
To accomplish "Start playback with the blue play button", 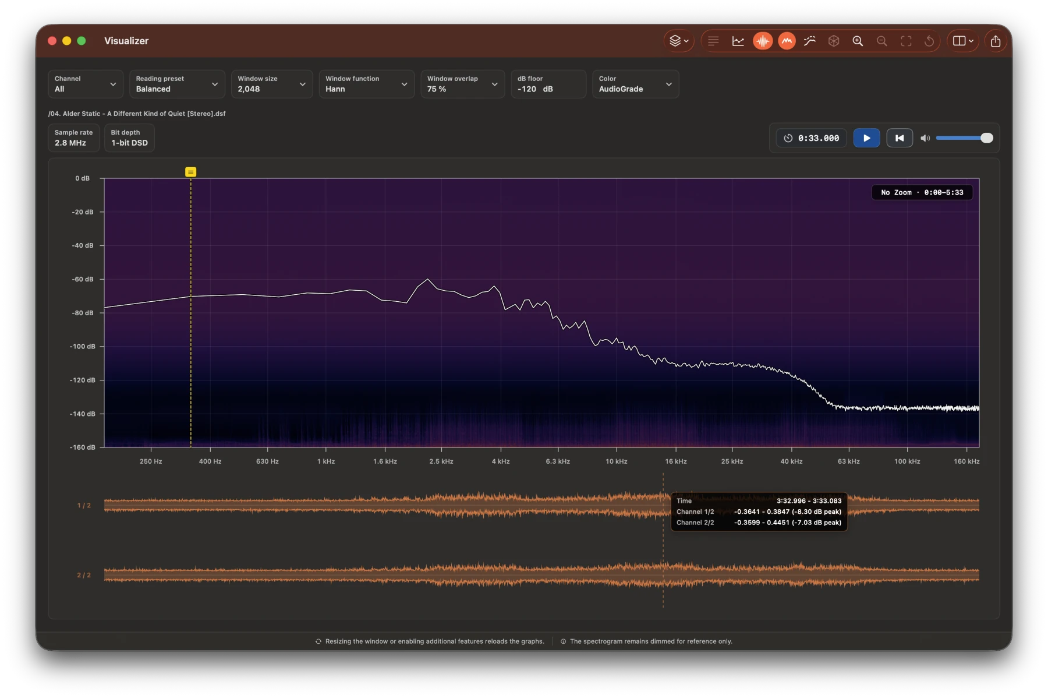I will tap(866, 138).
